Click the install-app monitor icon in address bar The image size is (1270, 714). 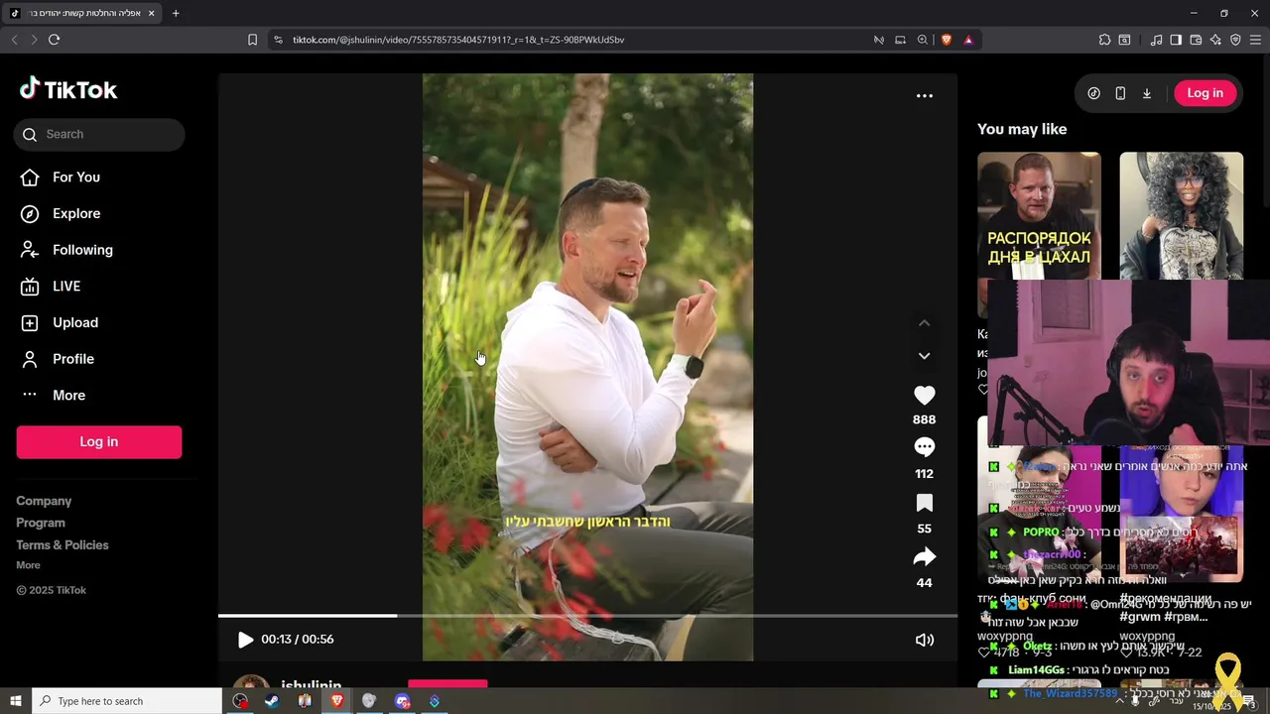pos(900,40)
